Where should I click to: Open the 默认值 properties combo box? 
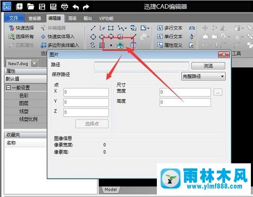(x=25, y=79)
